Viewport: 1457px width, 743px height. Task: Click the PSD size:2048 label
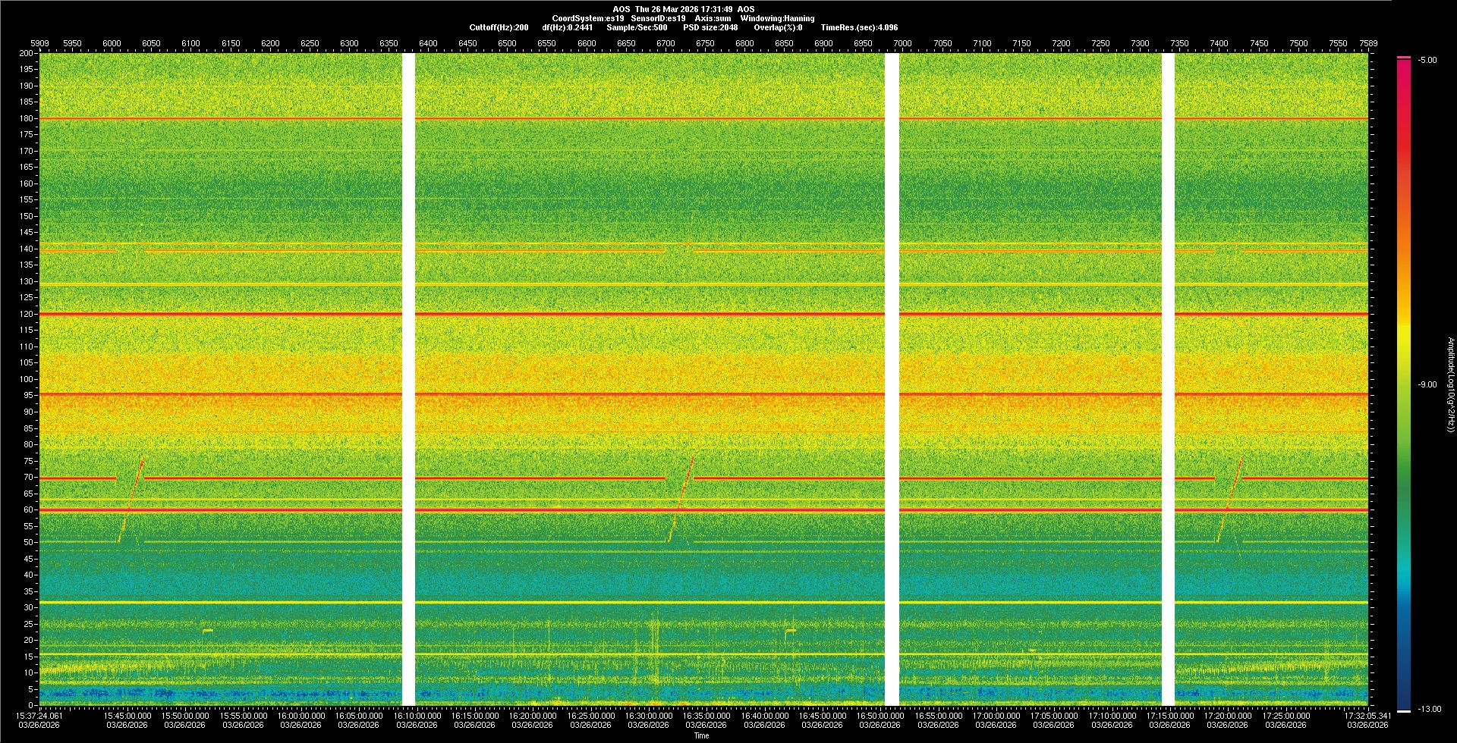[x=710, y=27]
